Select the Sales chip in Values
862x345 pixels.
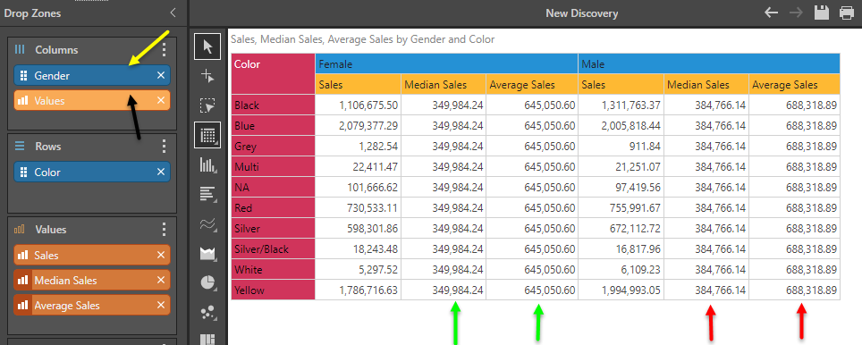92,255
